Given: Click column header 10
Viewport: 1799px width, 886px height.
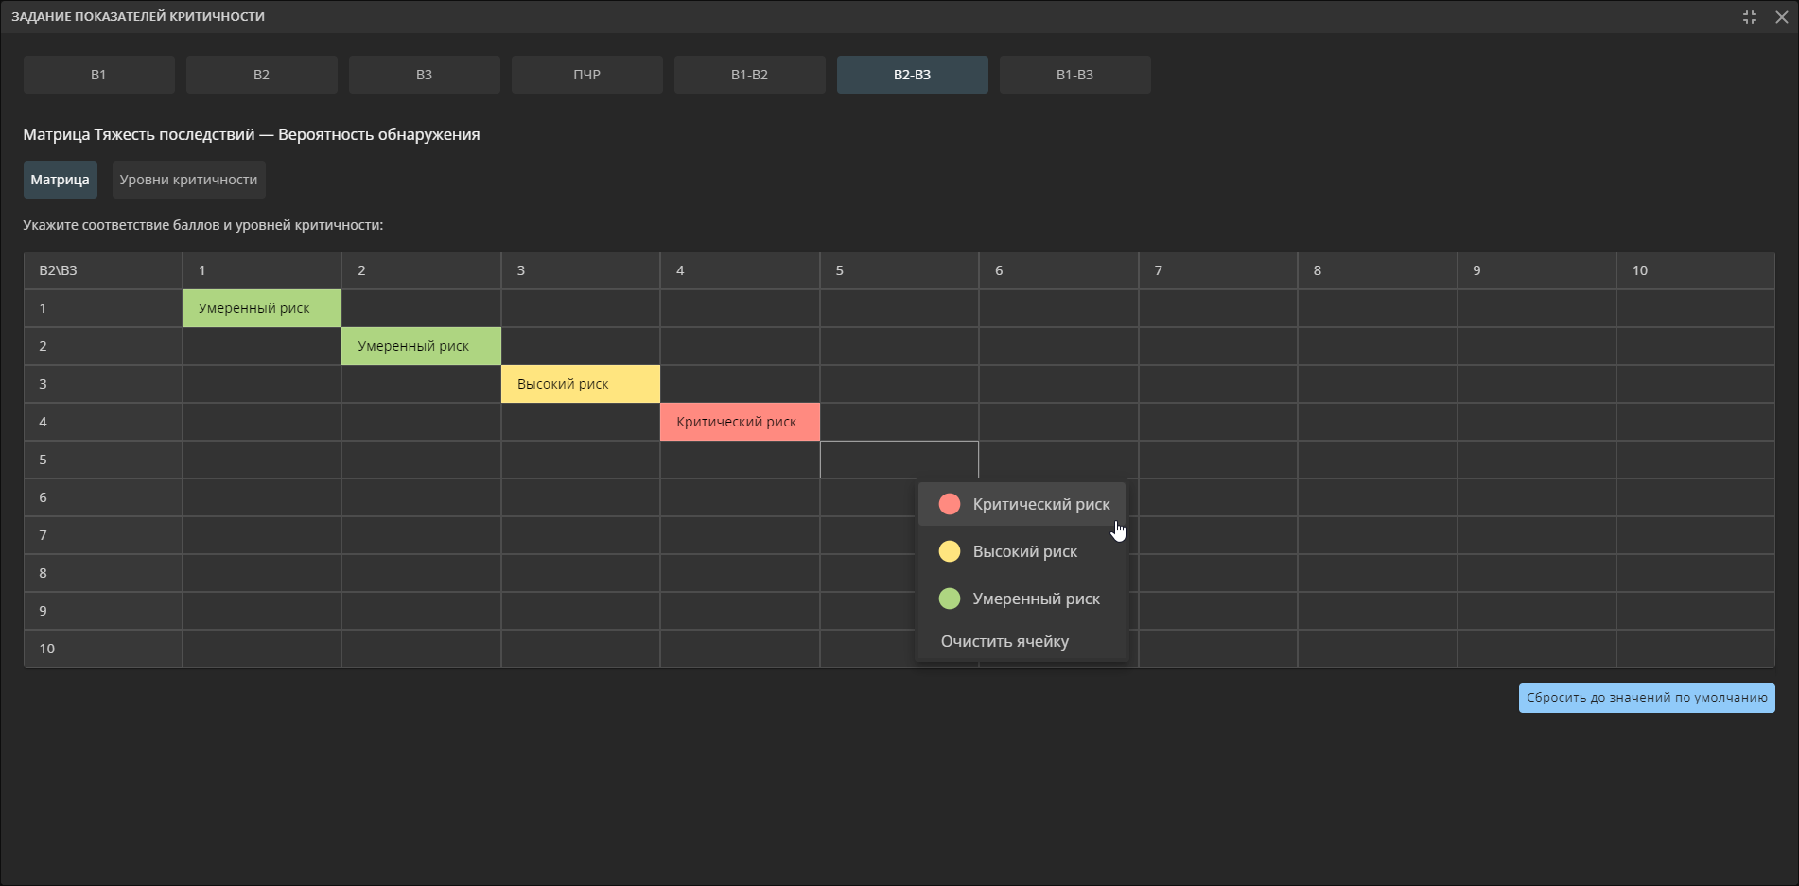Looking at the screenshot, I should (x=1695, y=270).
